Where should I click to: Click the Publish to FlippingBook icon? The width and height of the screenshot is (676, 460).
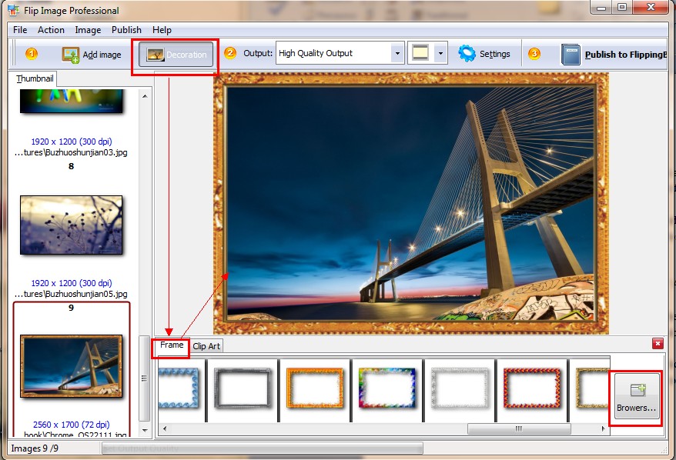[x=571, y=55]
